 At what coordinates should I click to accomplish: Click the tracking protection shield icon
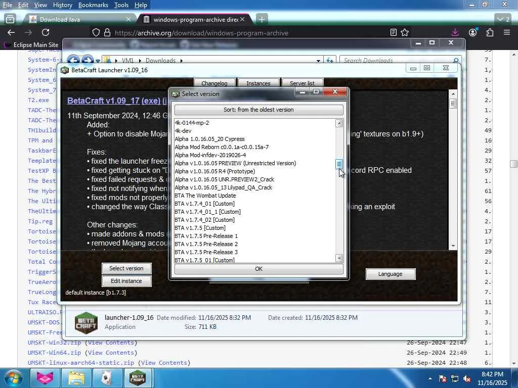[96, 32]
